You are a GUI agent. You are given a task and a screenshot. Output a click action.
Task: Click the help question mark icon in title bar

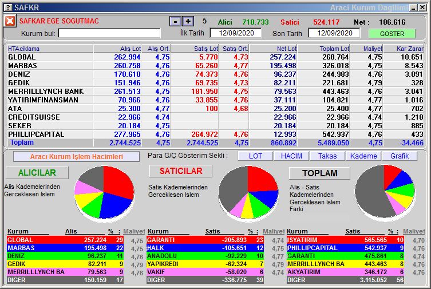[x=9, y=7]
